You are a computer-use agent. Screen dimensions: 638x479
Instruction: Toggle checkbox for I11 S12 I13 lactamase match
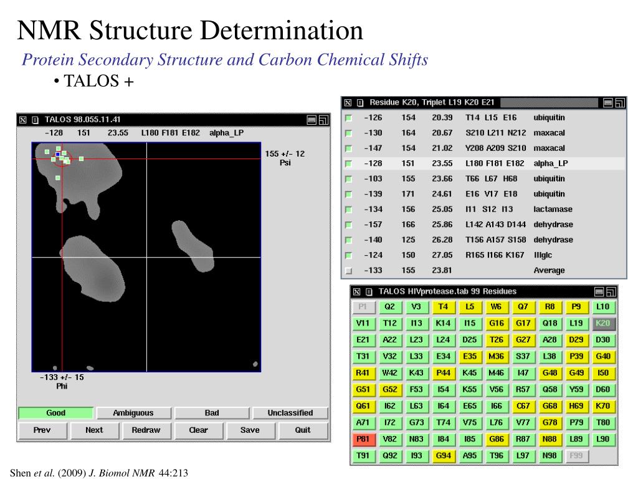(348, 210)
